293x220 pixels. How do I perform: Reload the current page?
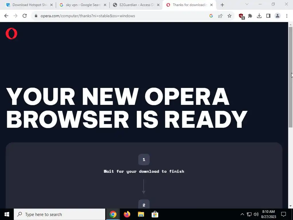pos(25,16)
